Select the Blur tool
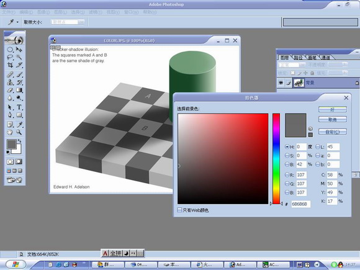The height and width of the screenshot is (270, 360). pyautogui.click(x=10, y=98)
